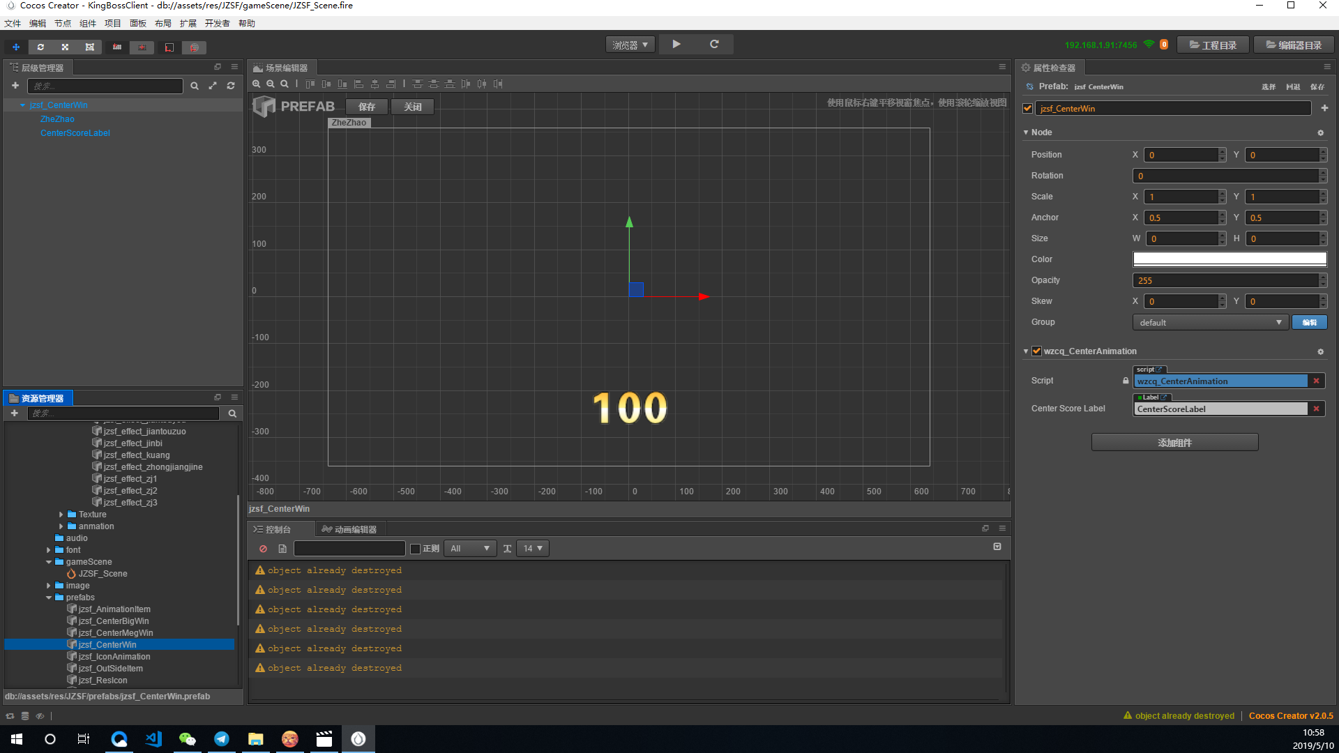The image size is (1339, 753).
Task: Disable the wzcq_CenterAnimation component checkbox
Action: click(1037, 351)
